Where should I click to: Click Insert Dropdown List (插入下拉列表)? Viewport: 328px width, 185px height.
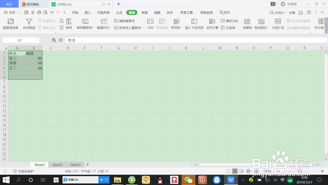click(194, 24)
